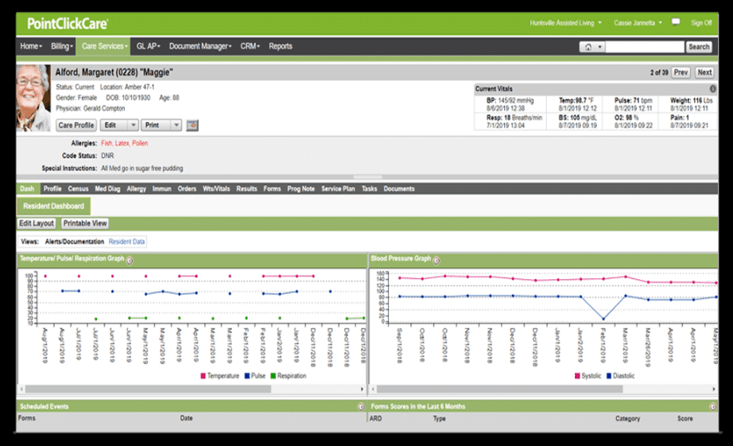733x446 pixels.
Task: Expand the GL AP menu
Action: (x=148, y=46)
